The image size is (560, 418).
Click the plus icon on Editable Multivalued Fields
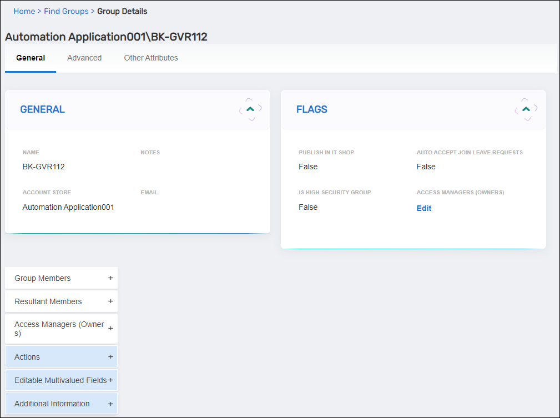(x=109, y=380)
